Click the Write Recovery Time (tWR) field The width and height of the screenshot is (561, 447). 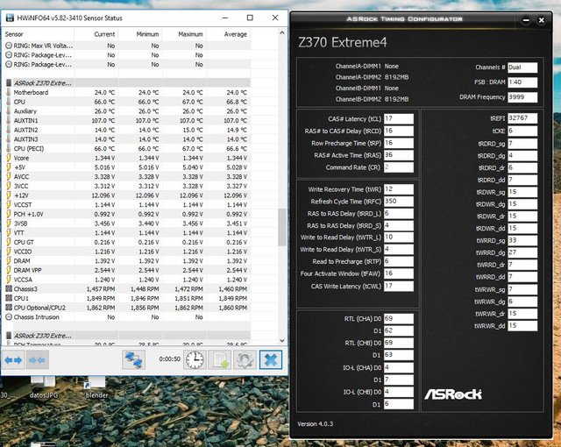(399, 189)
